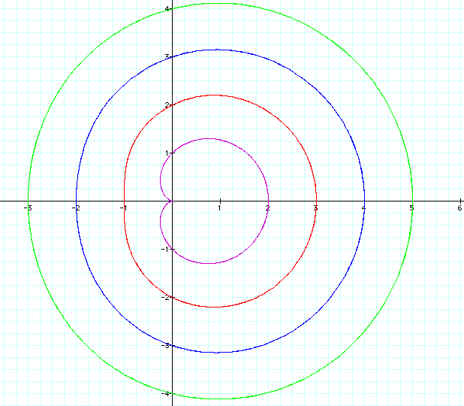Click the x-axis label 2

pyautogui.click(x=267, y=208)
